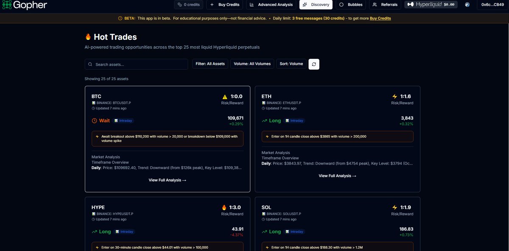The image size is (509, 251).
Task: Open Buy Credits in the top bar
Action: coord(225,5)
